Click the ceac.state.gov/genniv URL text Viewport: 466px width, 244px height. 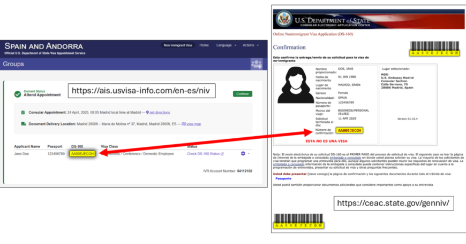(393, 203)
